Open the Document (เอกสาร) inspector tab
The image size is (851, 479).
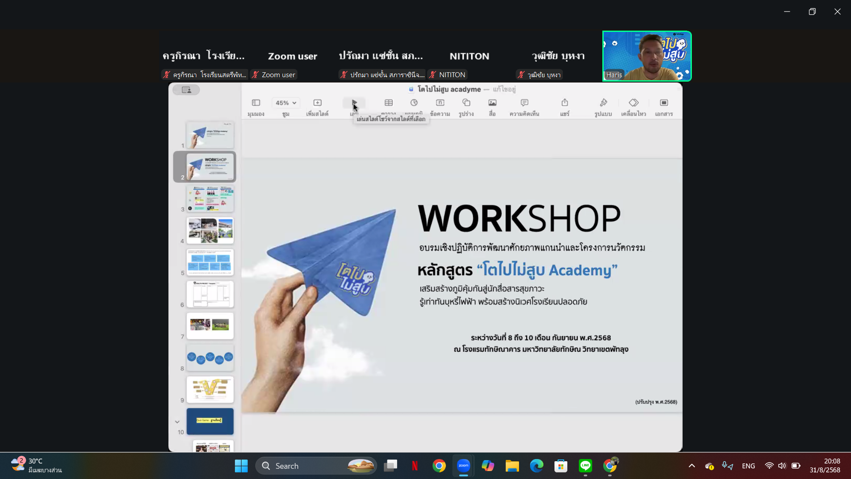(664, 103)
